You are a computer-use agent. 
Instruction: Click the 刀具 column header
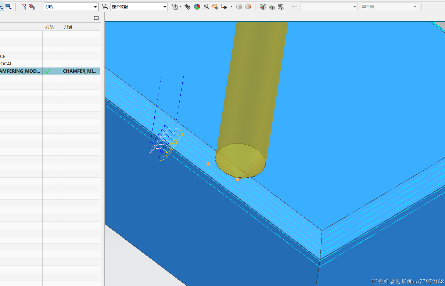(x=80, y=27)
